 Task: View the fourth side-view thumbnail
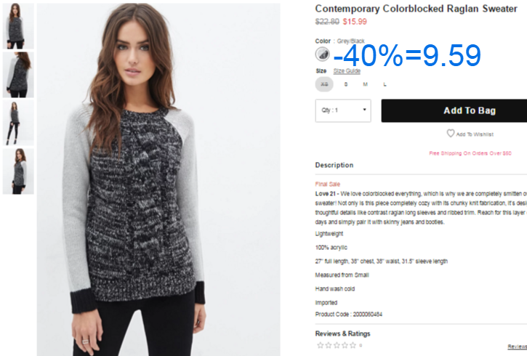18,171
